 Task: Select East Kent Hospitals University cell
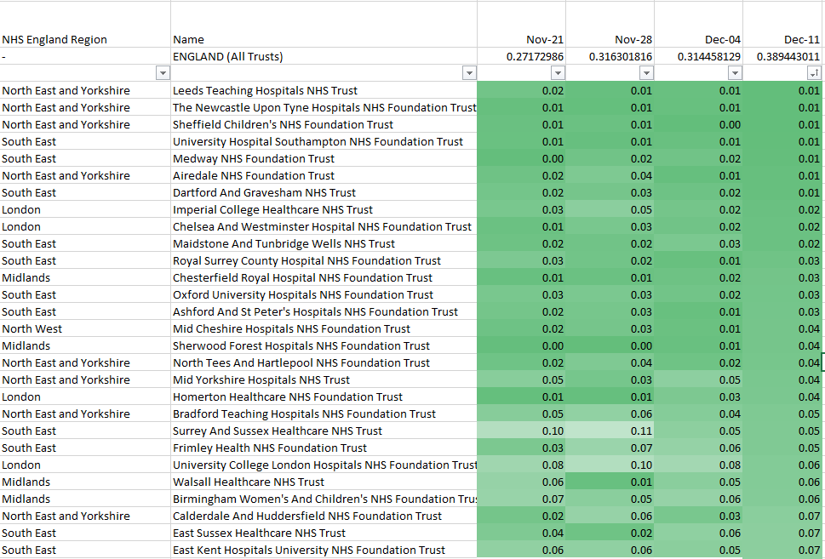[x=324, y=550]
